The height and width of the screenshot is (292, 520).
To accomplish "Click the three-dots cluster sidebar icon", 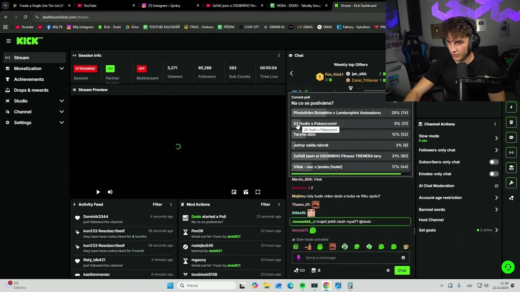I will pos(511,198).
